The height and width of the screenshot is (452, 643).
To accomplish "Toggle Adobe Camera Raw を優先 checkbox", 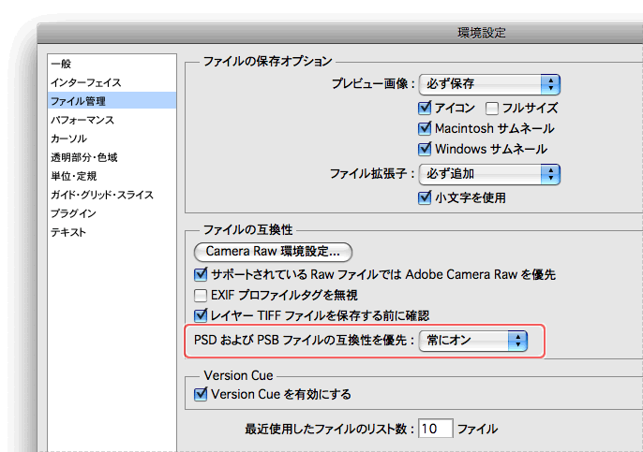I will point(201,274).
